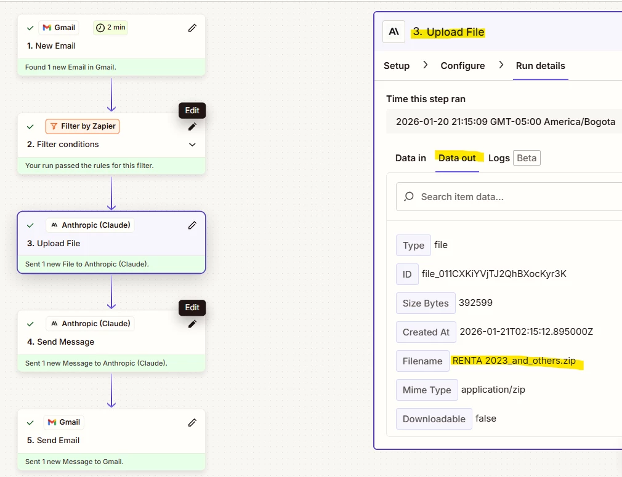Edit the Gmail New Email step pencil
The width and height of the screenshot is (622, 477).
point(192,28)
